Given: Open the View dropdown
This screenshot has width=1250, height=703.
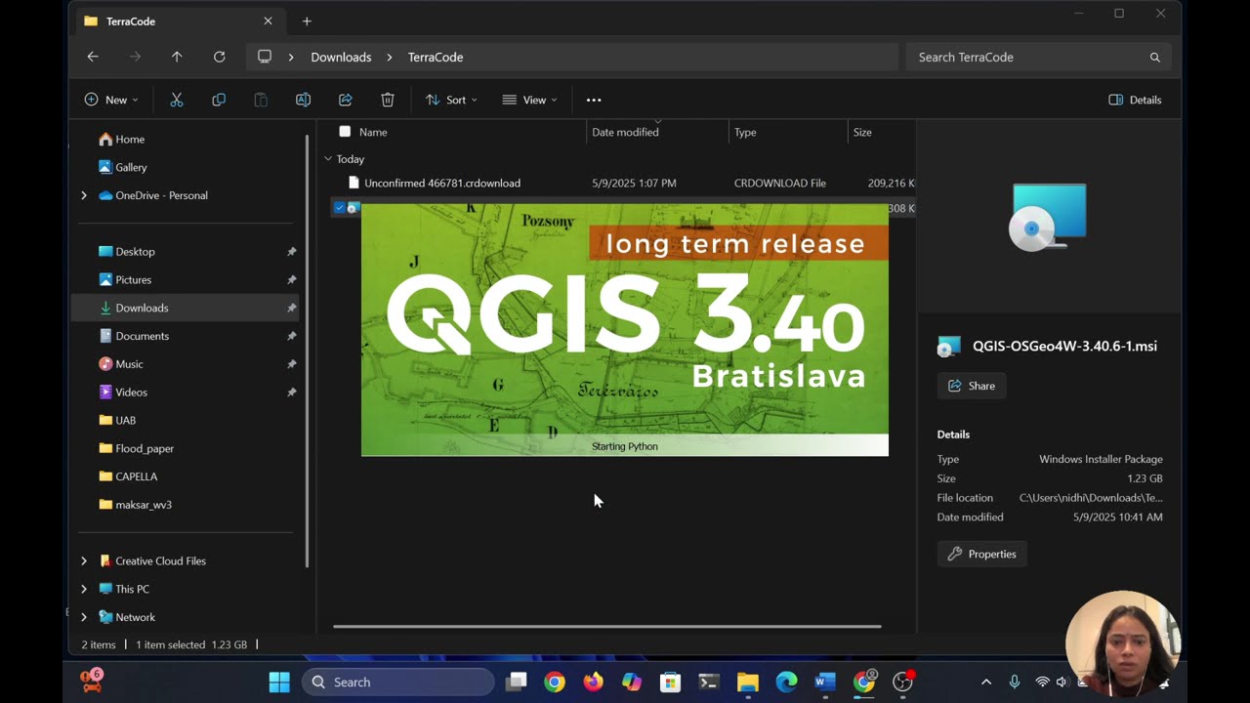Looking at the screenshot, I should 530,100.
